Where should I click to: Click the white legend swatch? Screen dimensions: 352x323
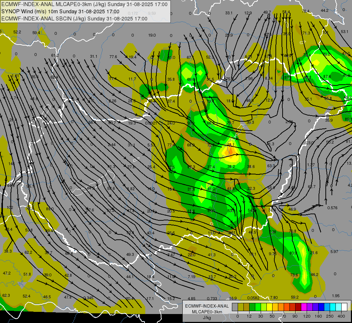click(x=344, y=307)
